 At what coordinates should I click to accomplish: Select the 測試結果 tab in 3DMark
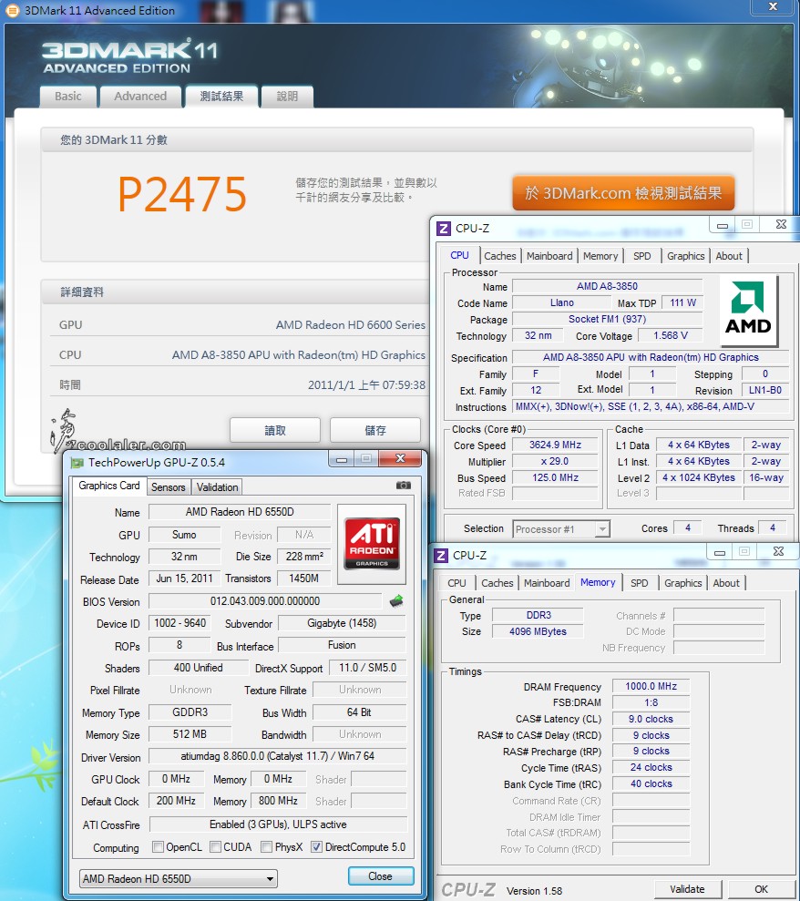tap(221, 97)
